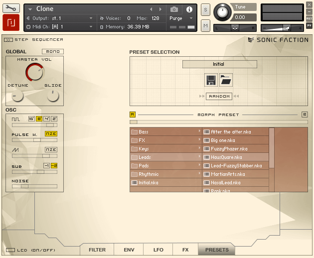The height and width of the screenshot is (258, 314).
Task: Open the Purge dropdown menu
Action: pos(191,18)
